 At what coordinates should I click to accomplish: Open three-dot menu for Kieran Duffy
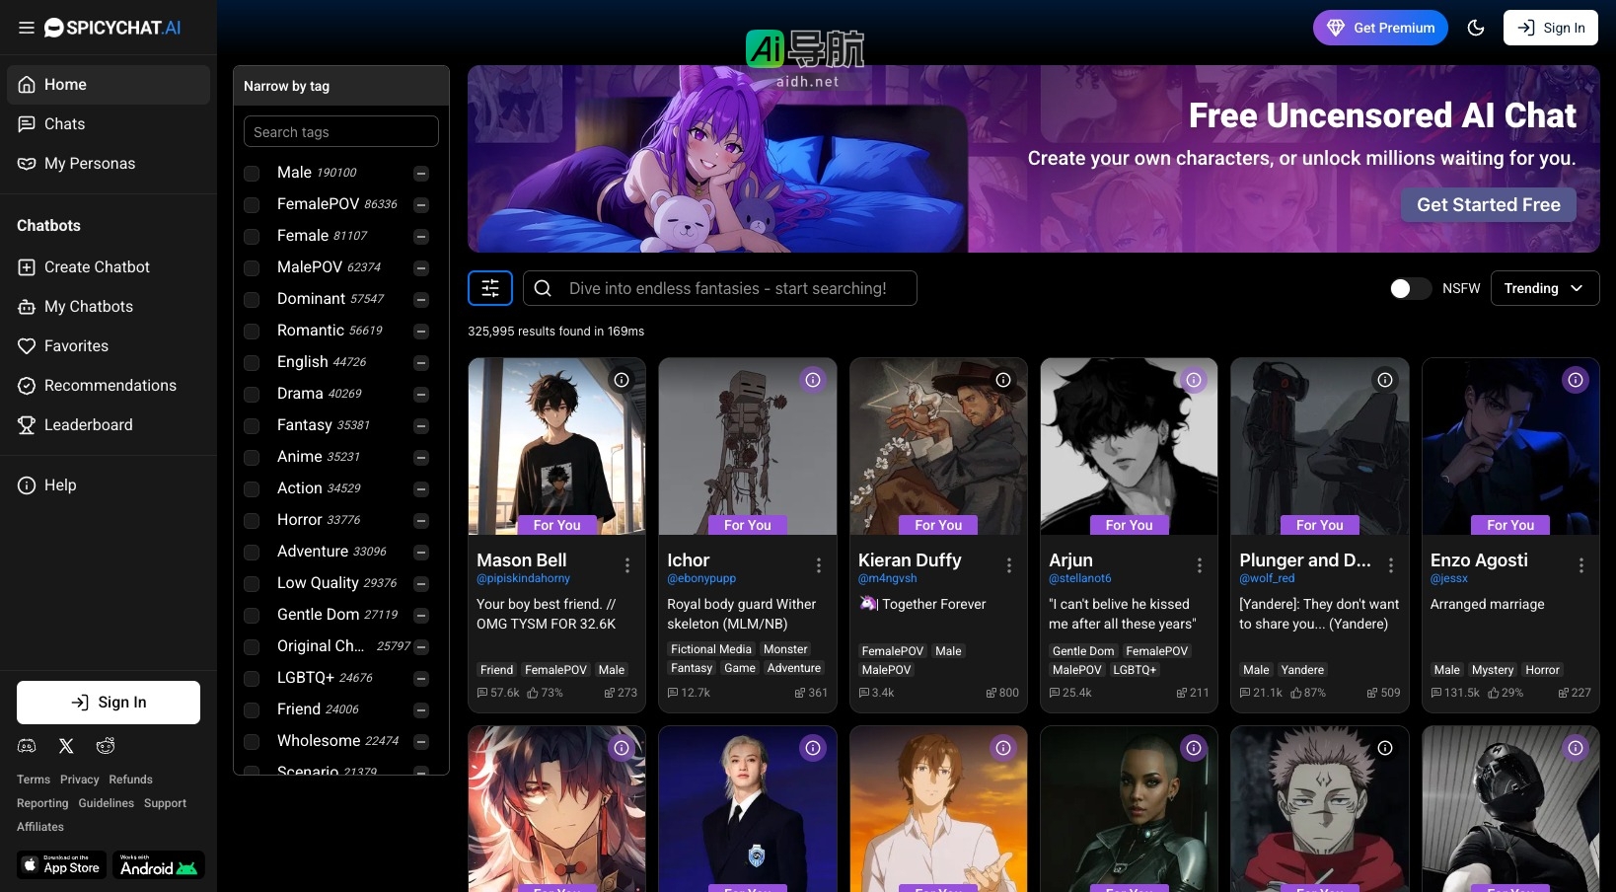click(1008, 565)
